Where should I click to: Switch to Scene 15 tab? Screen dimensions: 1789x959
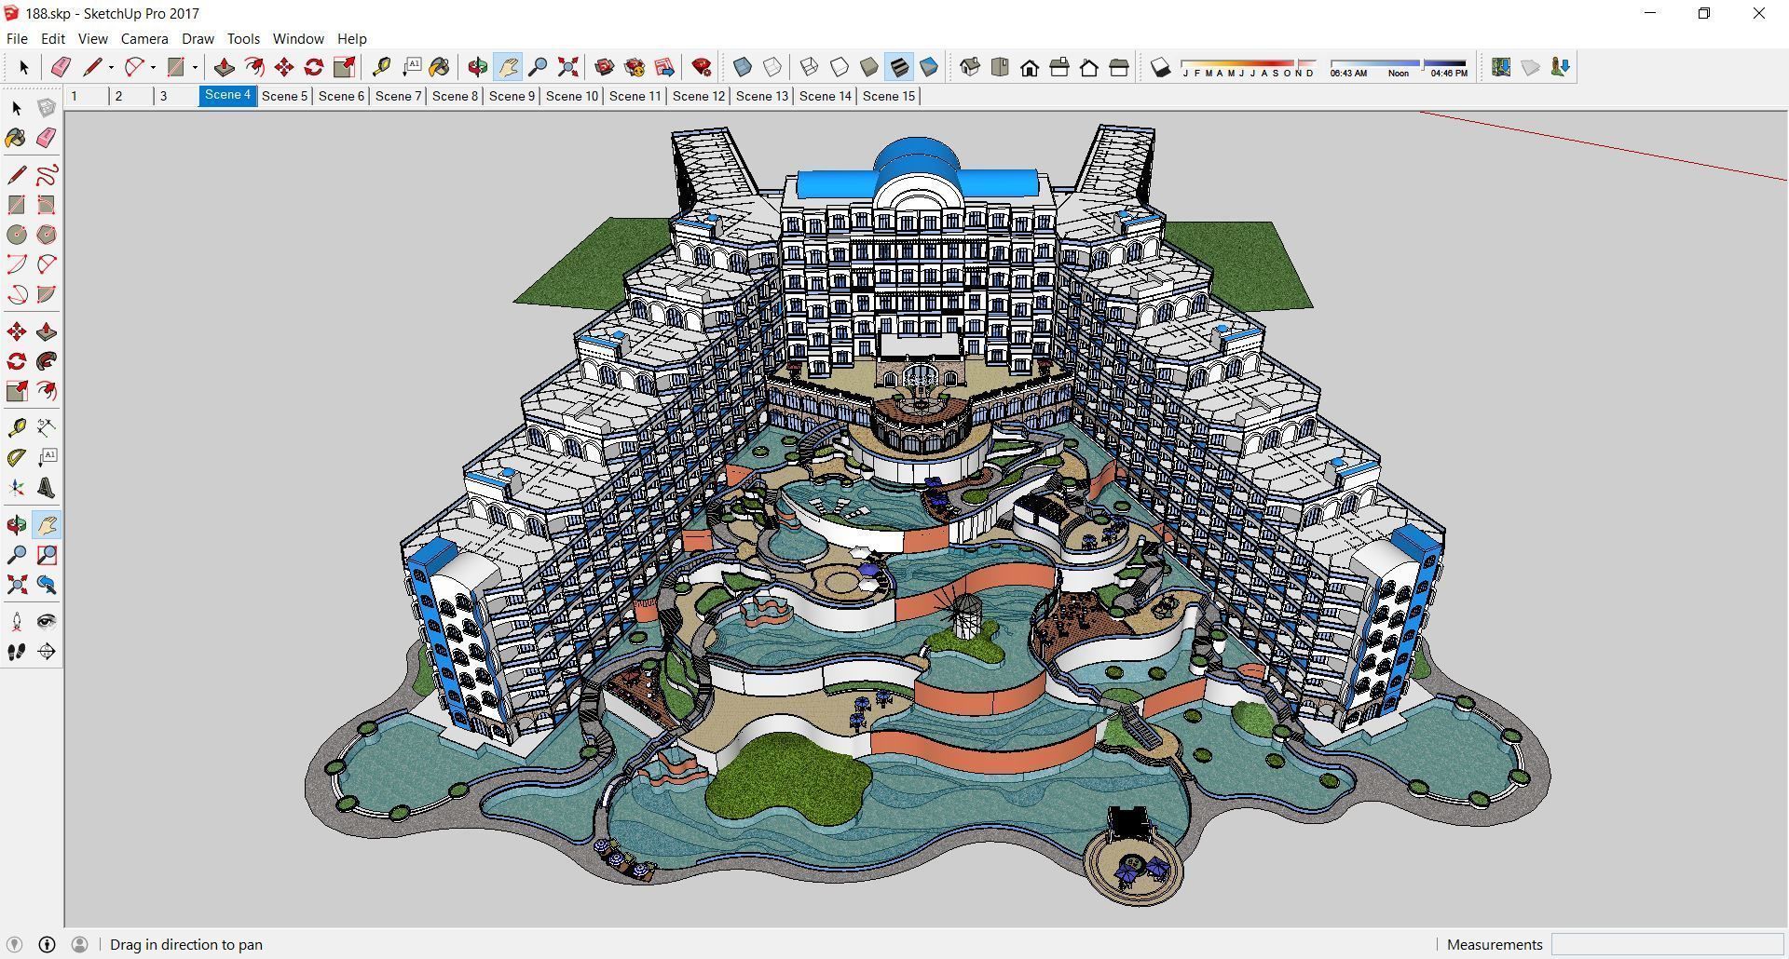(x=889, y=96)
